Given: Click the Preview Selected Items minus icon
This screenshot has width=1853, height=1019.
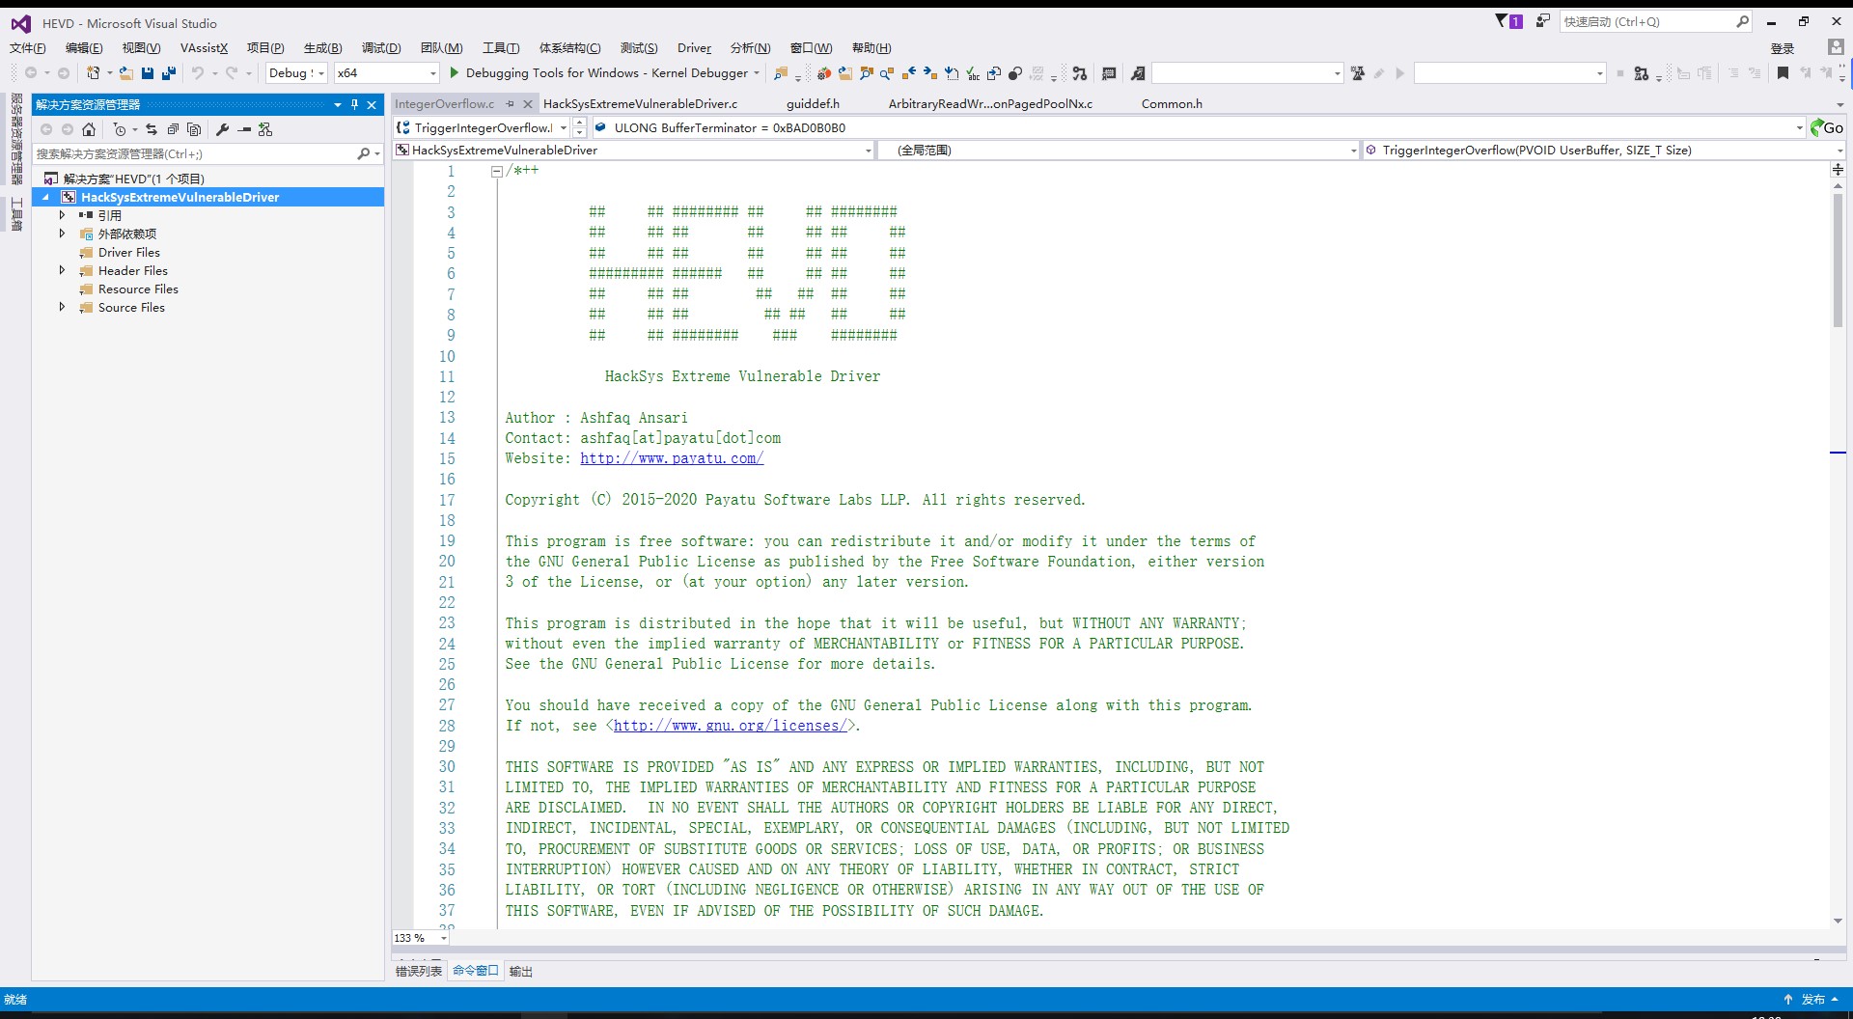Looking at the screenshot, I should [x=244, y=129].
